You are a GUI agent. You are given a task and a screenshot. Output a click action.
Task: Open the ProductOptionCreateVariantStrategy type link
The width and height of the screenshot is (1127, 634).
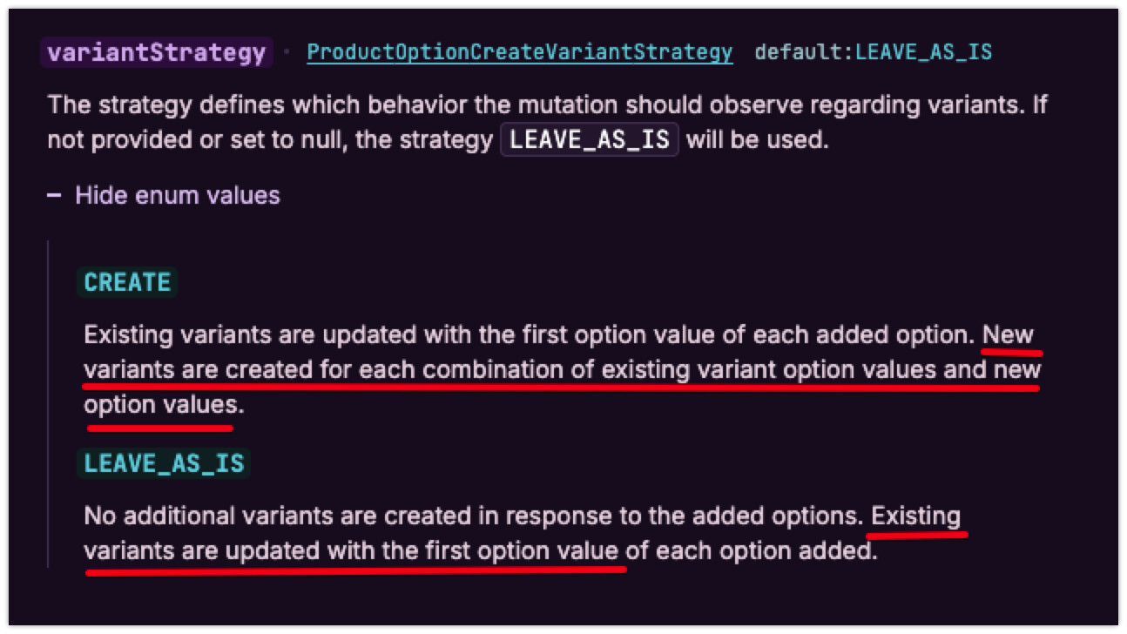519,52
